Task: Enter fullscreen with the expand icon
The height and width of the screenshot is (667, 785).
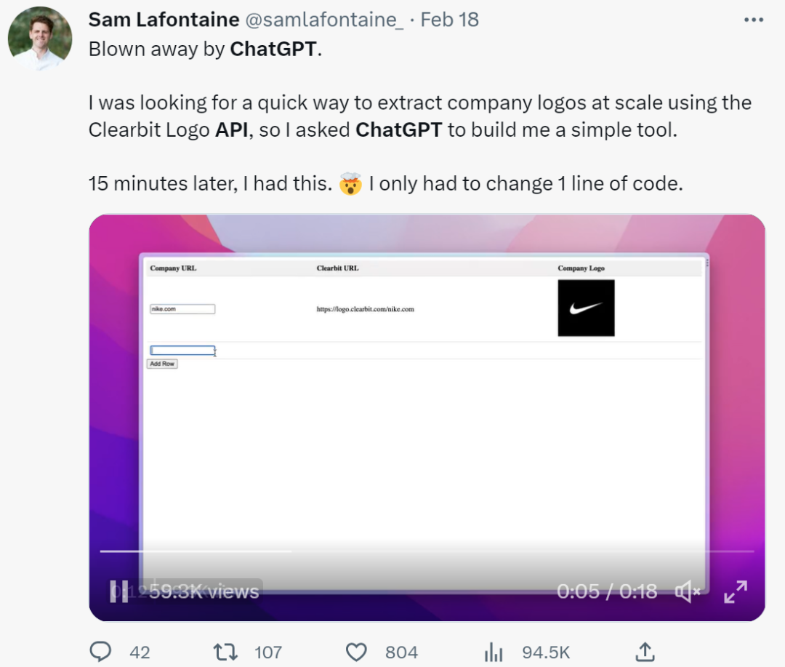Action: tap(736, 592)
